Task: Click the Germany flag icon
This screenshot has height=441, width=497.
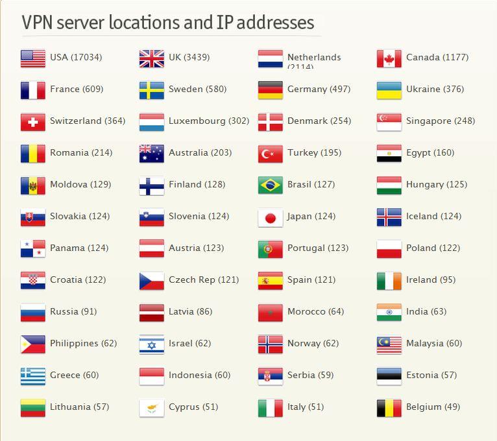Action: click(x=271, y=90)
